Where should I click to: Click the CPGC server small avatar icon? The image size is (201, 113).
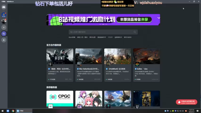51,106
